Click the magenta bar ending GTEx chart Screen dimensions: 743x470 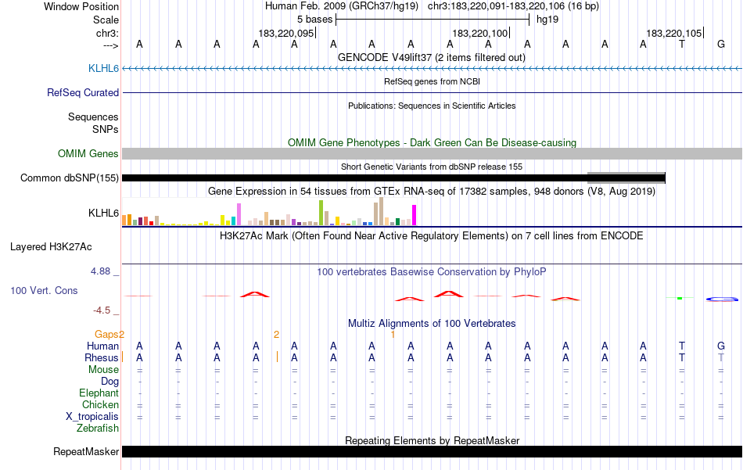coord(415,215)
